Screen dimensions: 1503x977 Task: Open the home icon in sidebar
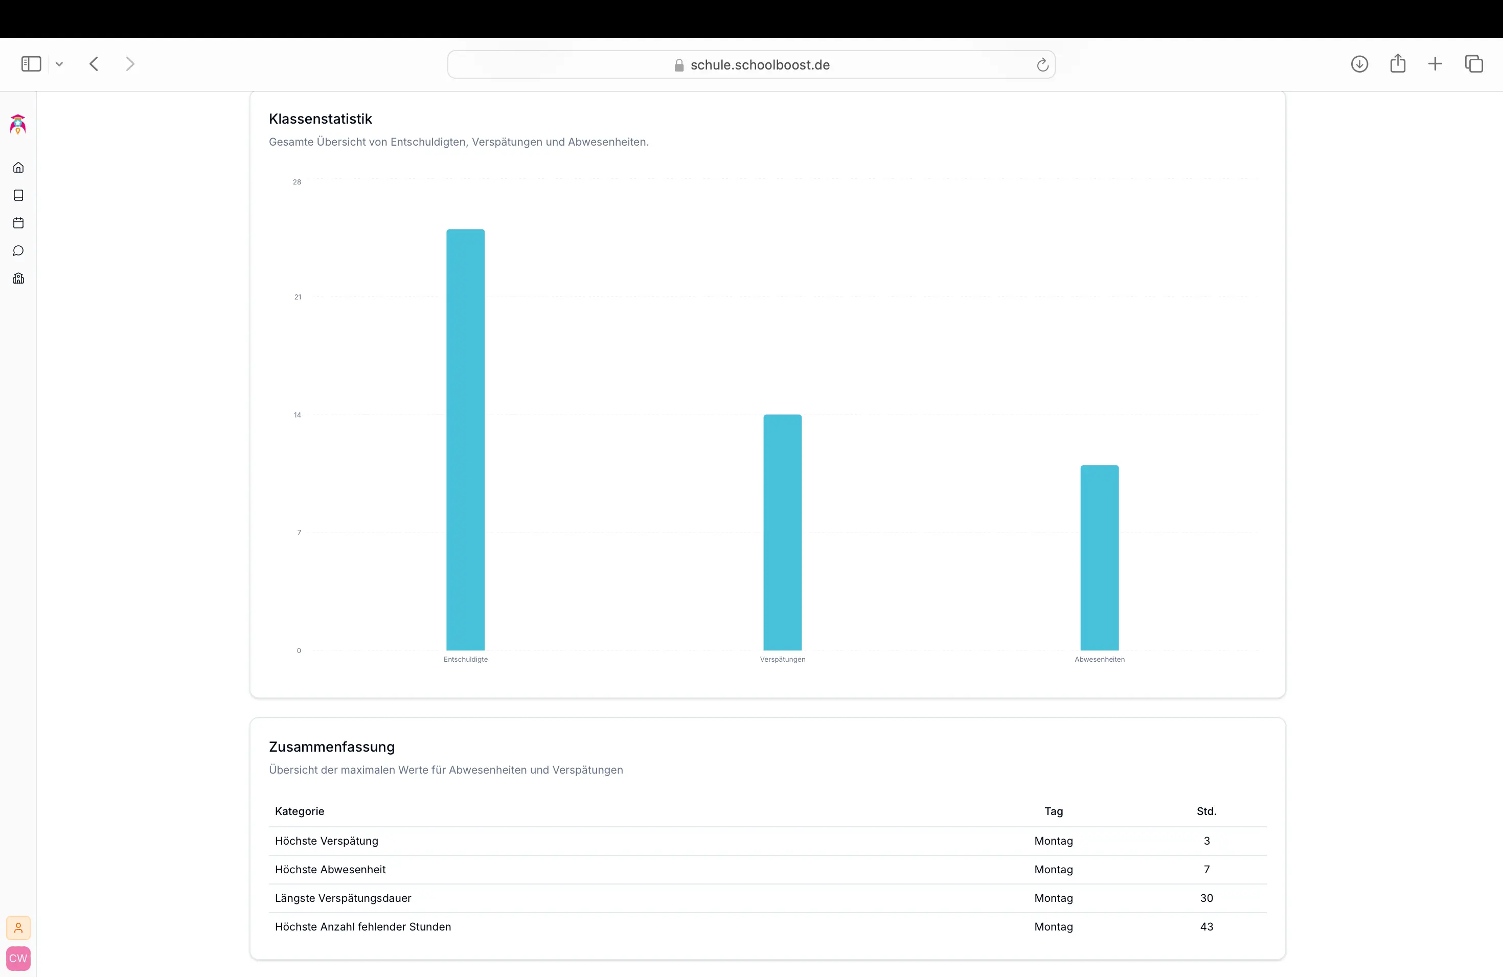[x=18, y=167]
